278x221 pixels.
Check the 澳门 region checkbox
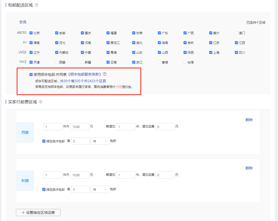[236, 33]
